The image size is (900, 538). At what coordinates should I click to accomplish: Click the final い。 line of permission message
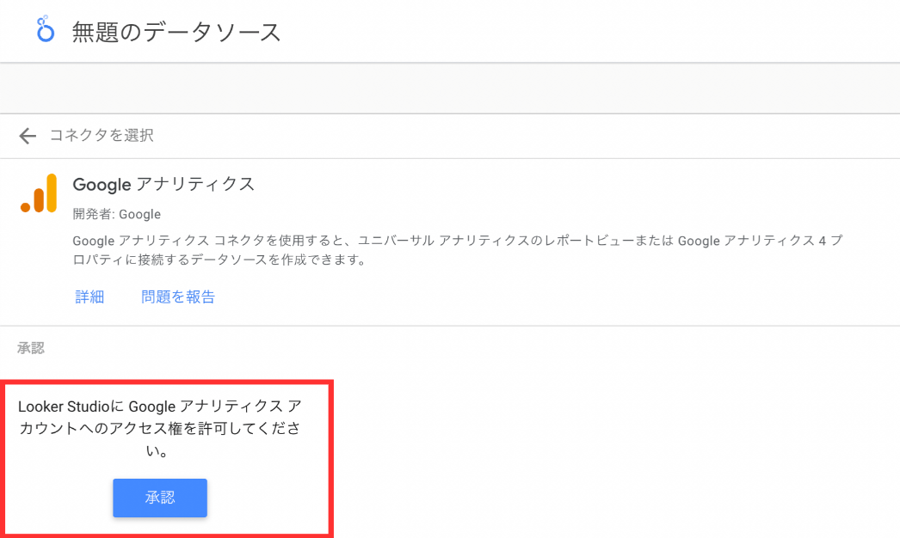click(x=157, y=451)
